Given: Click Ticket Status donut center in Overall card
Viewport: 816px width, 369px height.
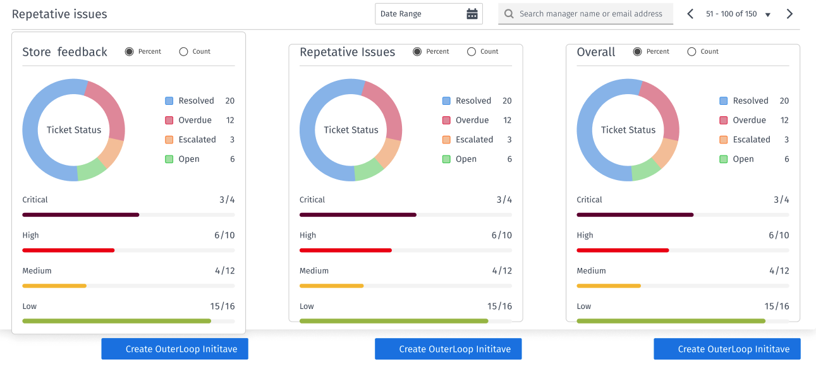Looking at the screenshot, I should pos(628,130).
